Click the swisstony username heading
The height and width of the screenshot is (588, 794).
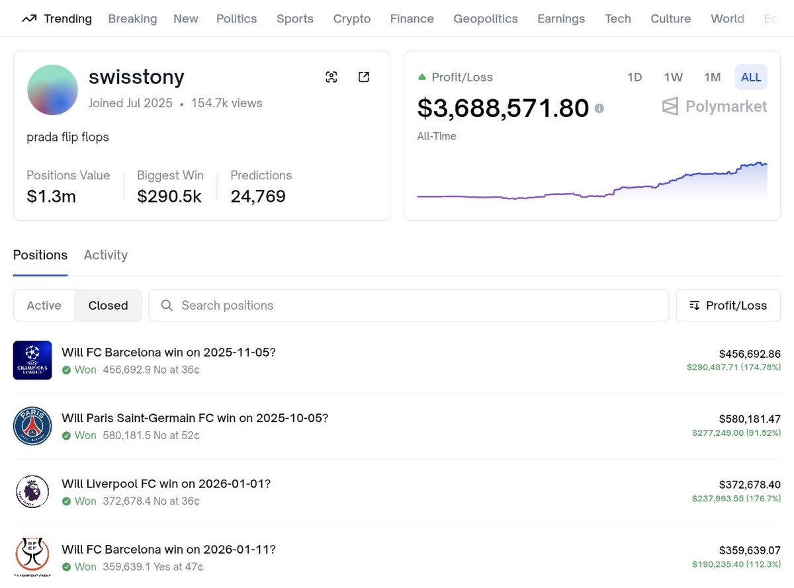point(136,77)
